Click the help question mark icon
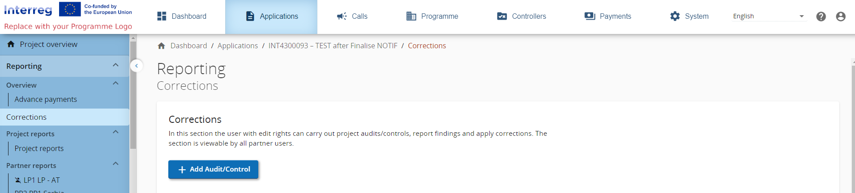Image resolution: width=855 pixels, height=193 pixels. [821, 17]
